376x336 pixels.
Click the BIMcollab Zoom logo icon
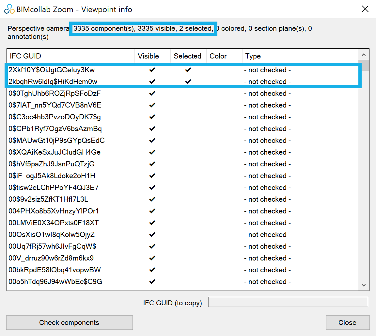click(x=9, y=9)
